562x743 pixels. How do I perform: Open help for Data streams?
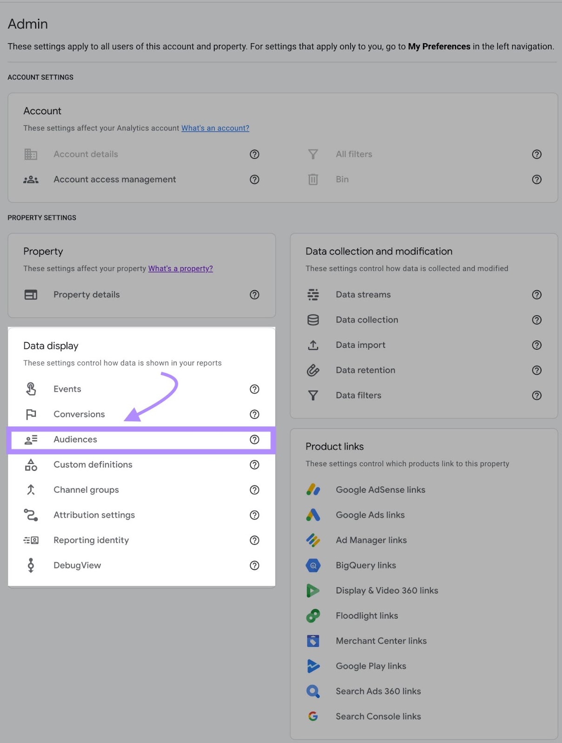tap(536, 294)
